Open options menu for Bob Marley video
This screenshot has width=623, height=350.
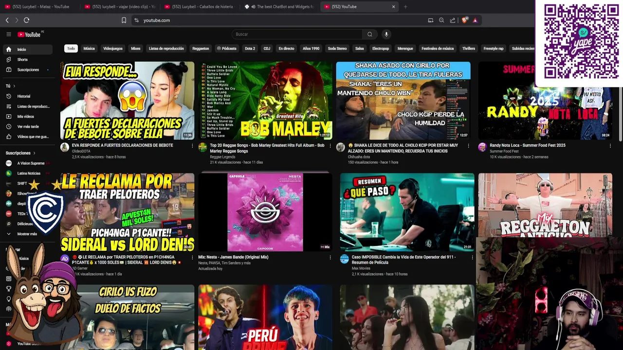pos(330,146)
